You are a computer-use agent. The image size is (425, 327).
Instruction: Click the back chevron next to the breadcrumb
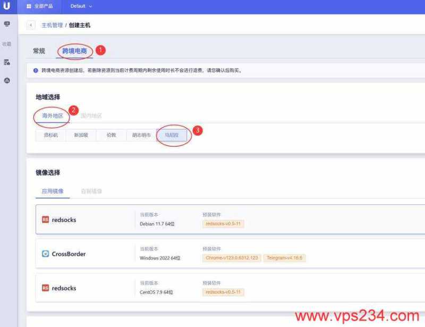tap(30, 24)
